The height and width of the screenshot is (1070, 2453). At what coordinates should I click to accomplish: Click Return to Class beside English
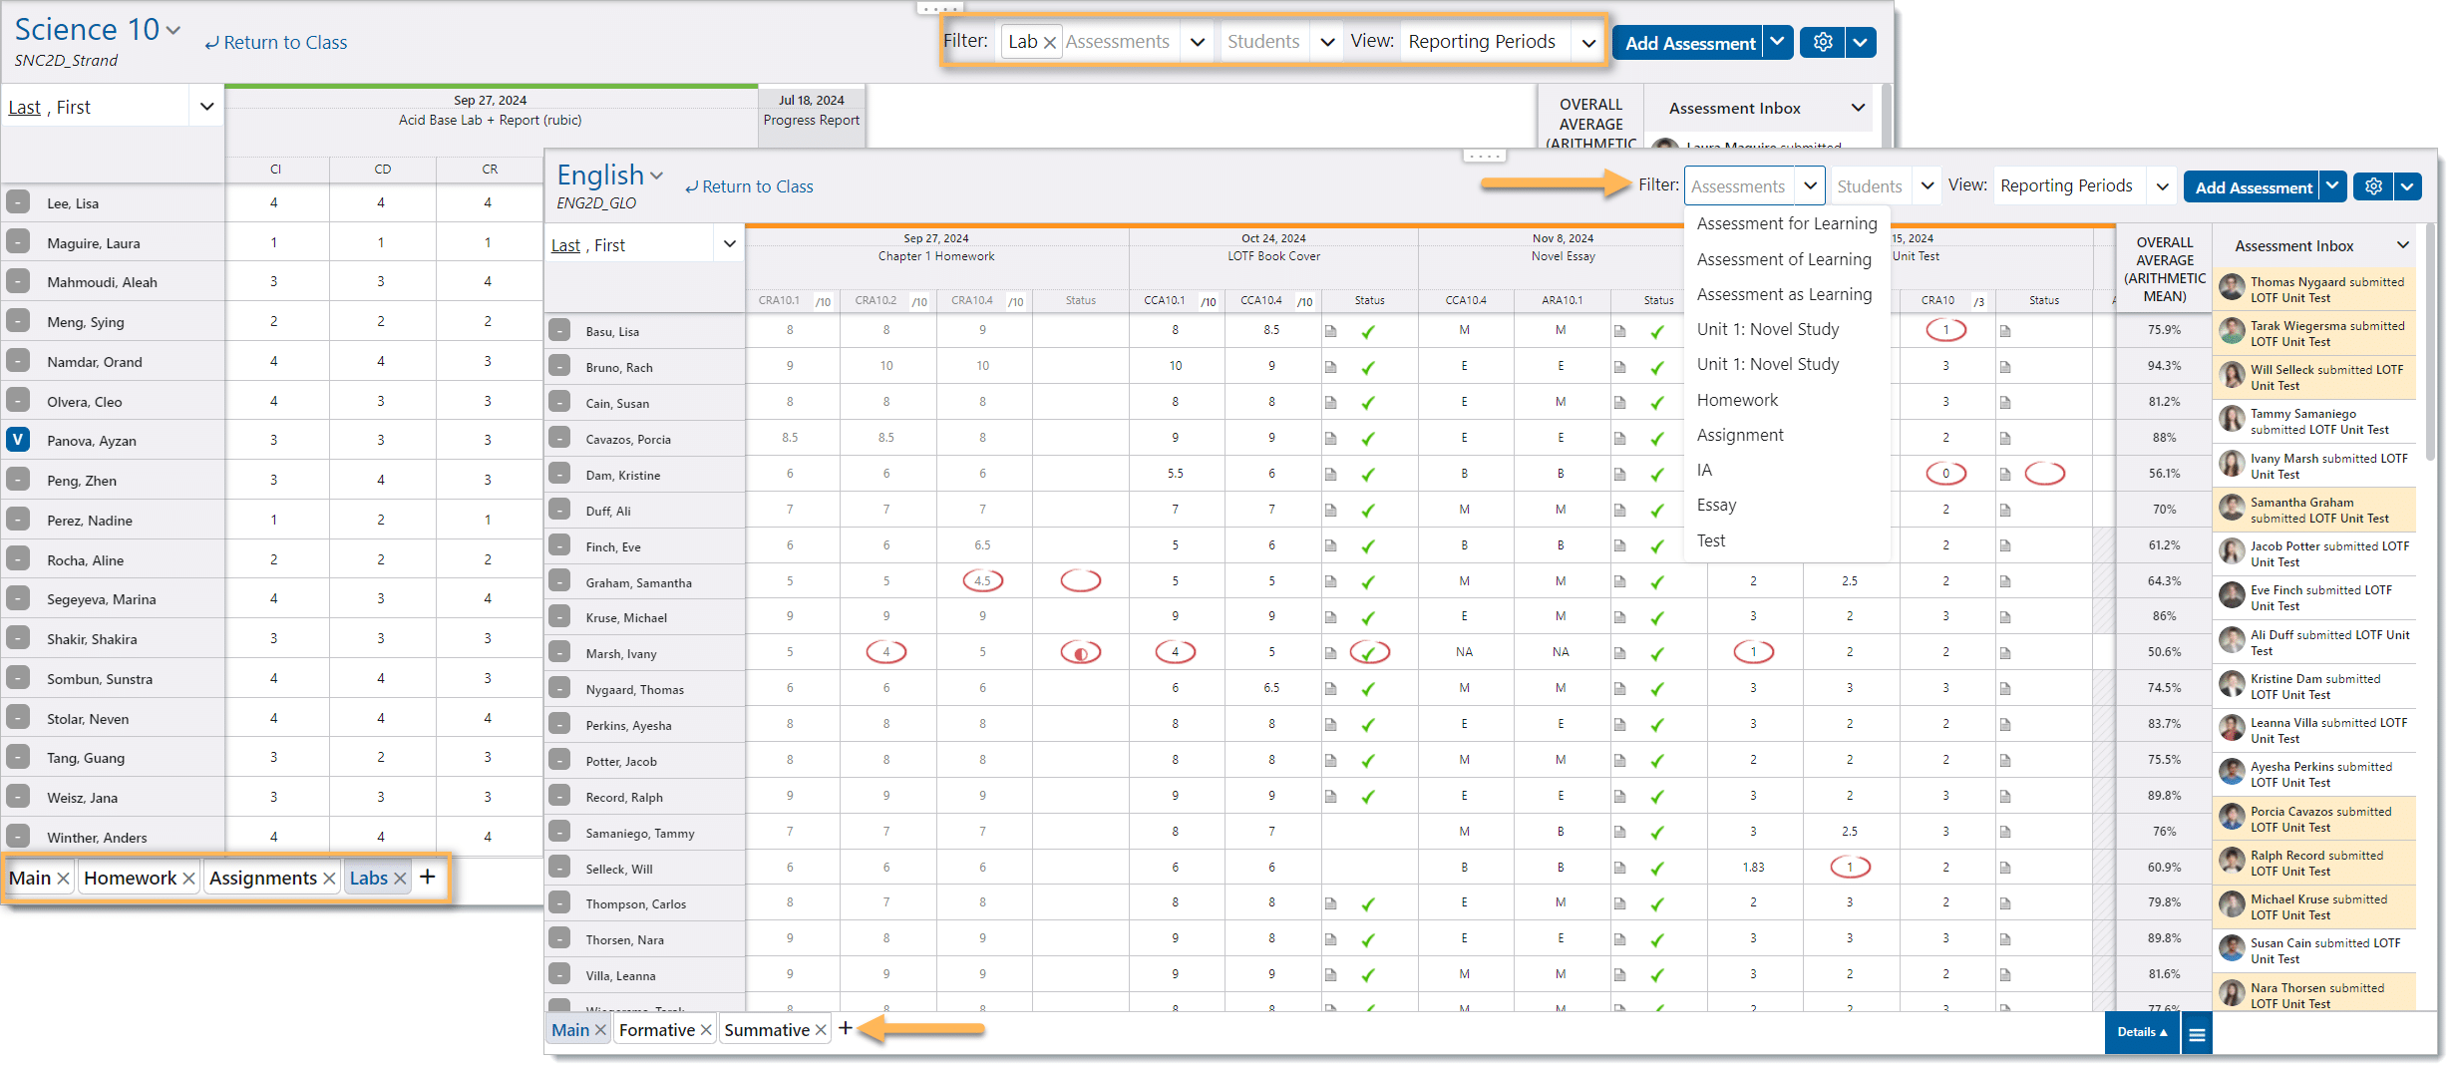coord(749,186)
